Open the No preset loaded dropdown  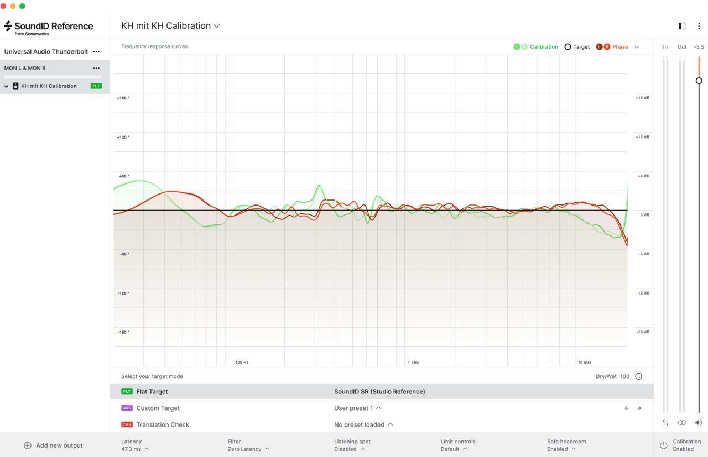coord(364,424)
